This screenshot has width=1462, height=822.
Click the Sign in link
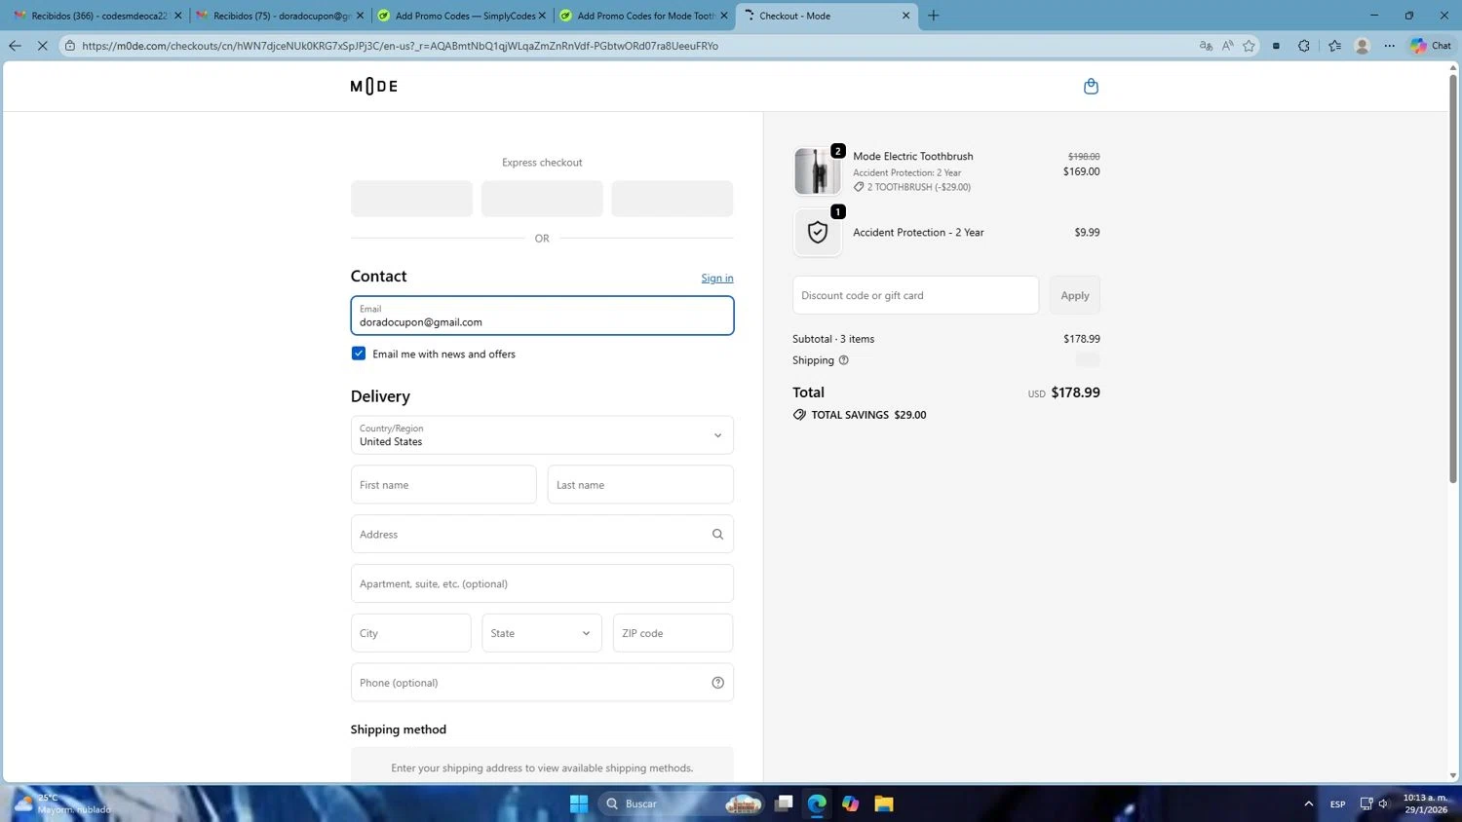click(717, 279)
